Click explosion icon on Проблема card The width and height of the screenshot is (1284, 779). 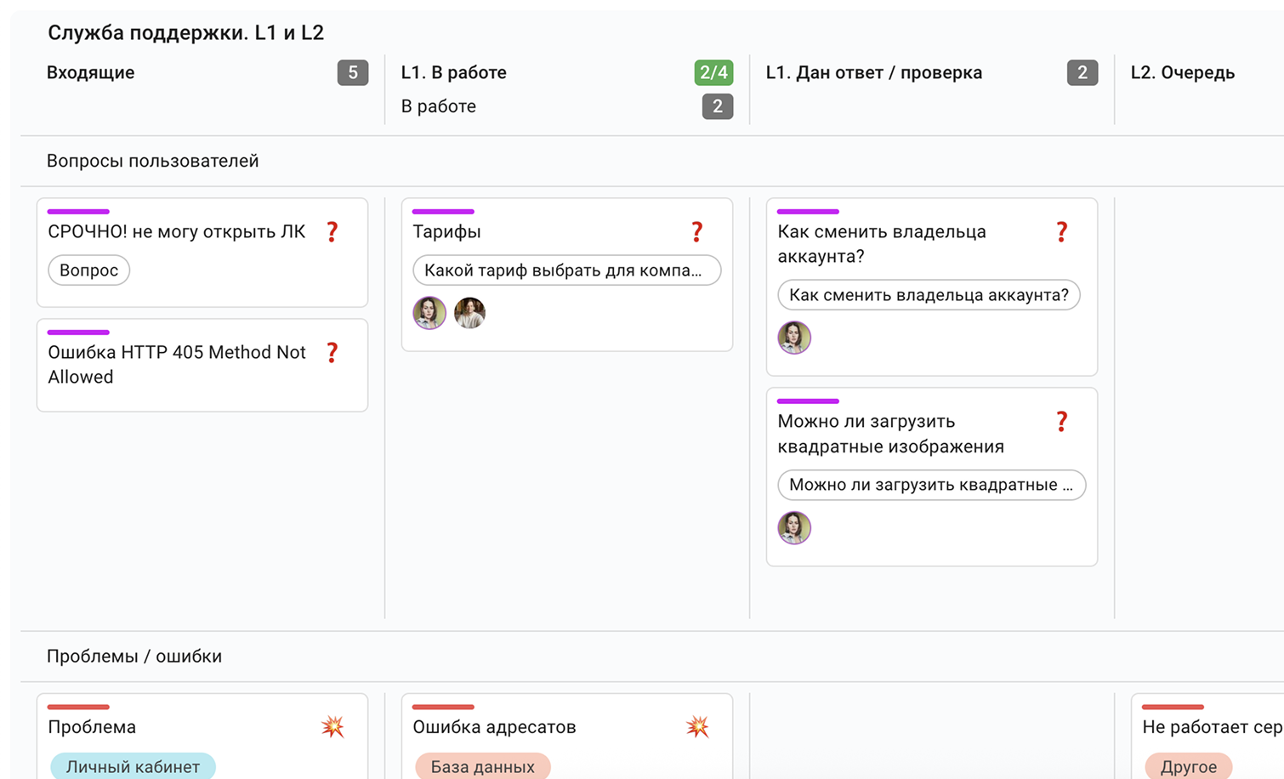click(x=332, y=726)
